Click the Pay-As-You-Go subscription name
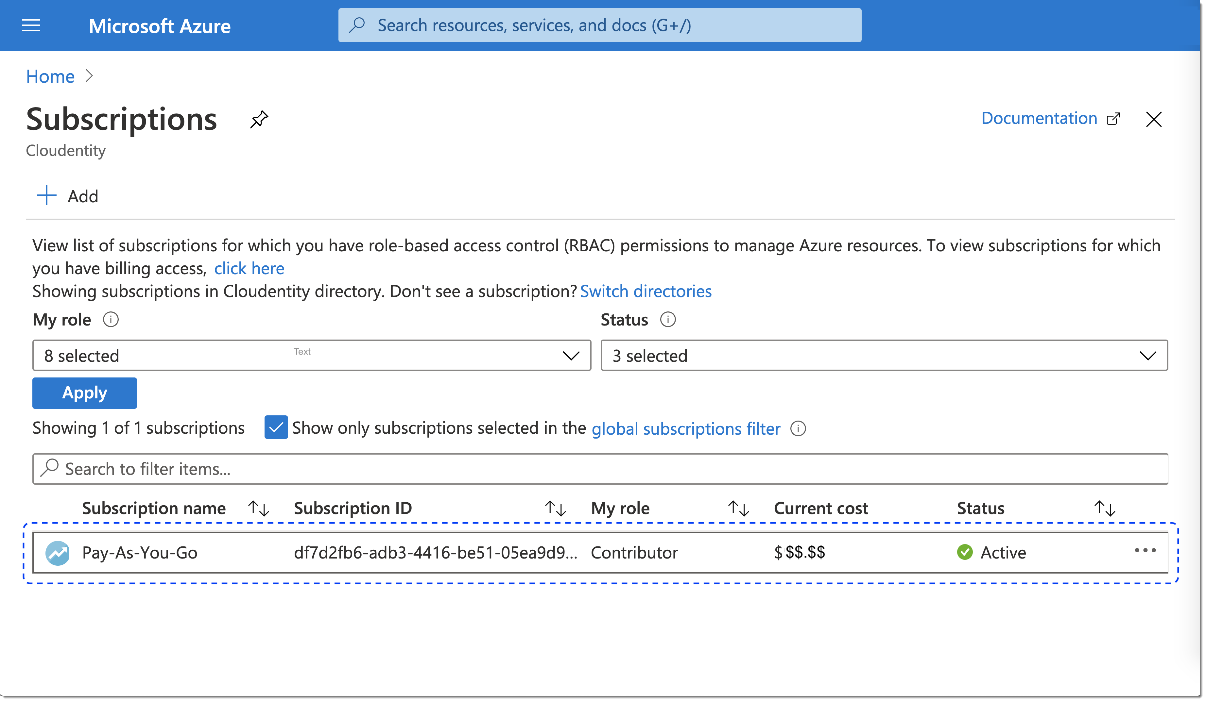The width and height of the screenshot is (1205, 701). (x=140, y=553)
